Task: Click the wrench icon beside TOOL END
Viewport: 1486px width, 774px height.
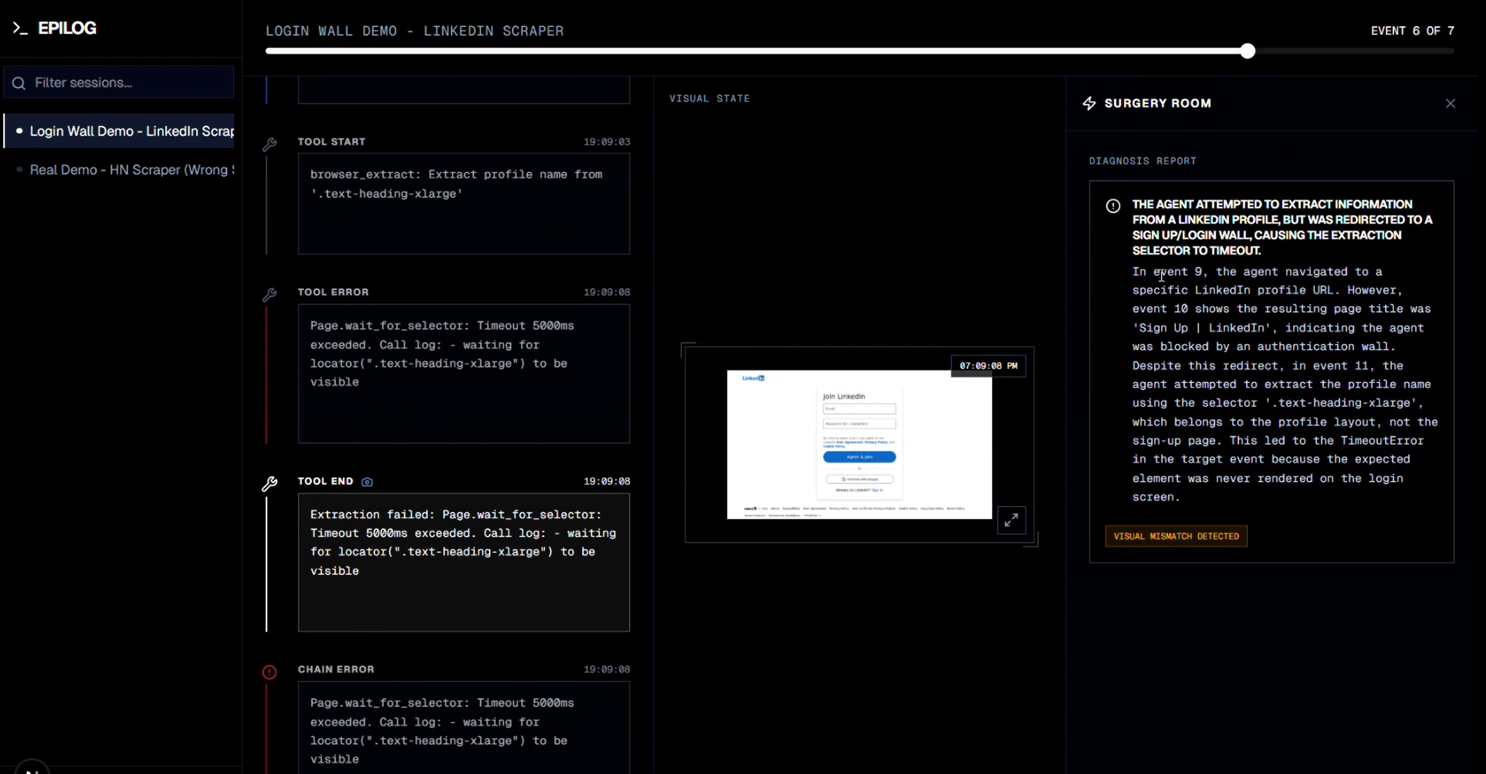Action: (x=270, y=483)
